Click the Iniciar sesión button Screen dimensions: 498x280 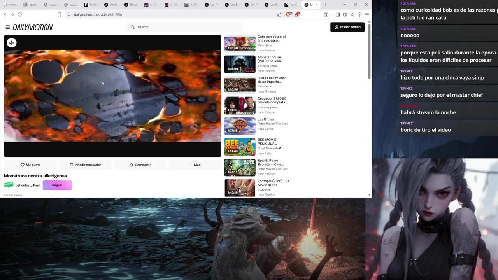click(347, 27)
